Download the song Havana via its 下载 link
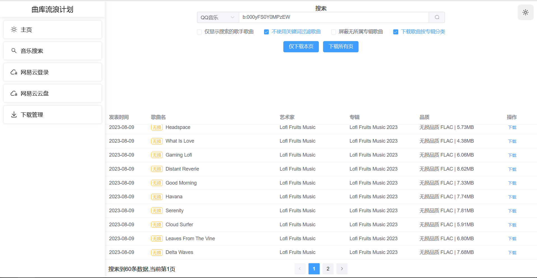This screenshot has width=537, height=278. point(512,197)
